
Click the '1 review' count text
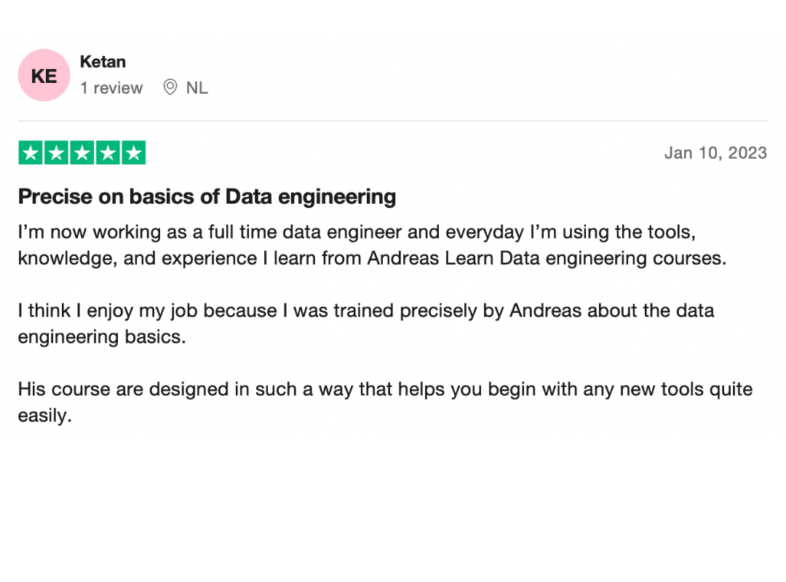coord(111,88)
